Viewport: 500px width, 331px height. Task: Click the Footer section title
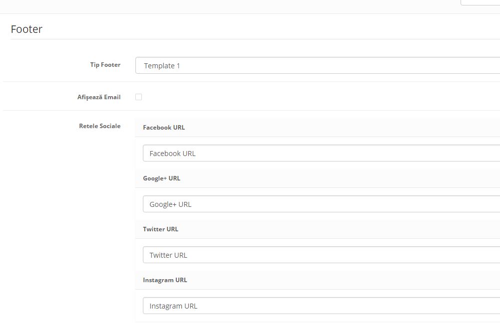coord(26,29)
